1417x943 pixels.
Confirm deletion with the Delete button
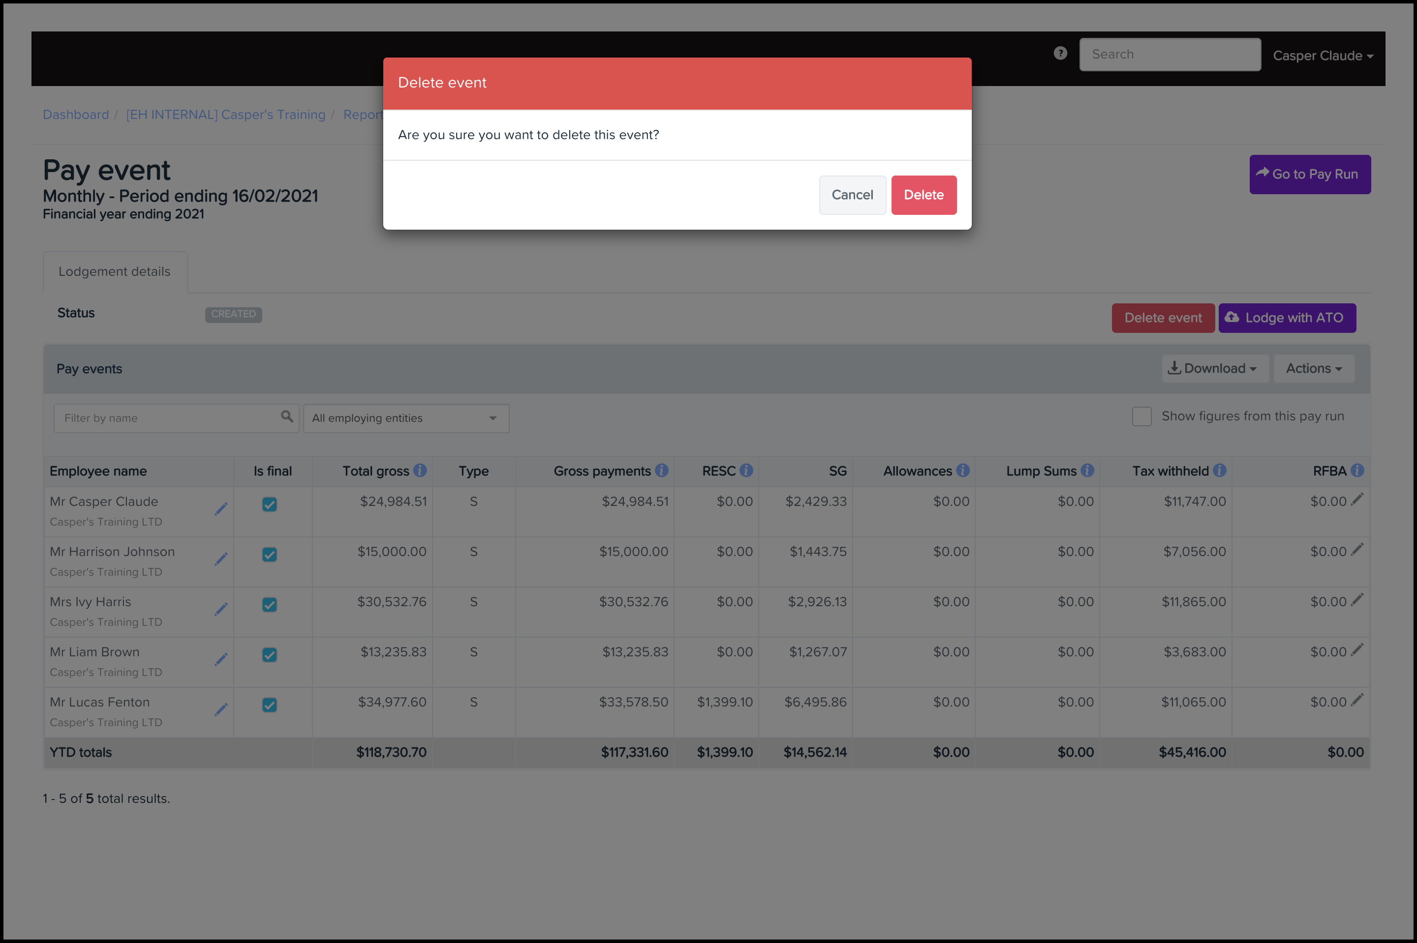[923, 195]
